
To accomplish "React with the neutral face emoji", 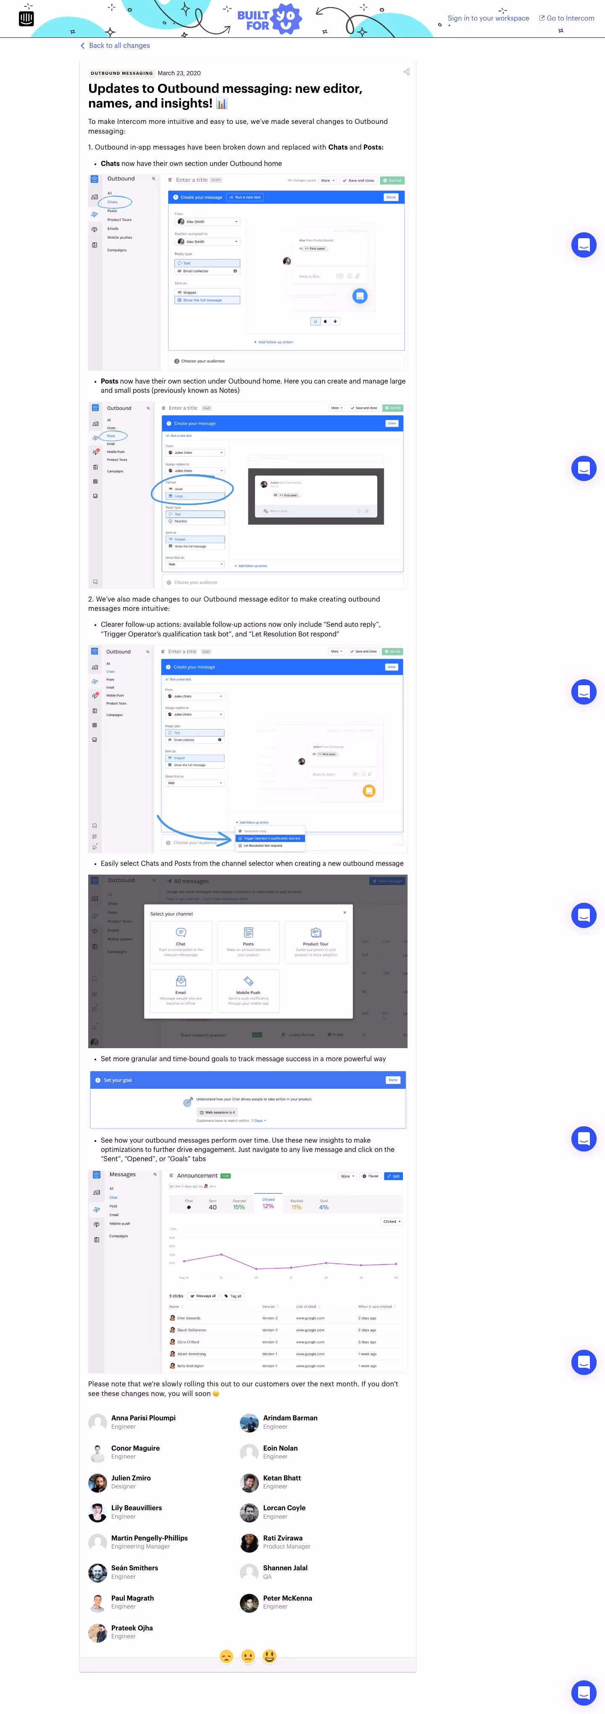I will point(247,1656).
